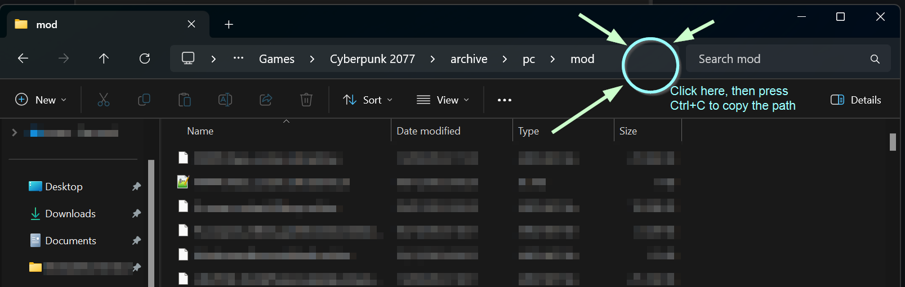The height and width of the screenshot is (287, 905).
Task: Toggle the Details pane
Action: pos(855,100)
